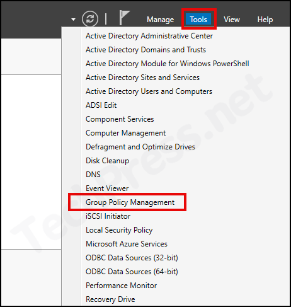Open DNS manager entry
This screenshot has width=291, height=307.
pos(93,175)
